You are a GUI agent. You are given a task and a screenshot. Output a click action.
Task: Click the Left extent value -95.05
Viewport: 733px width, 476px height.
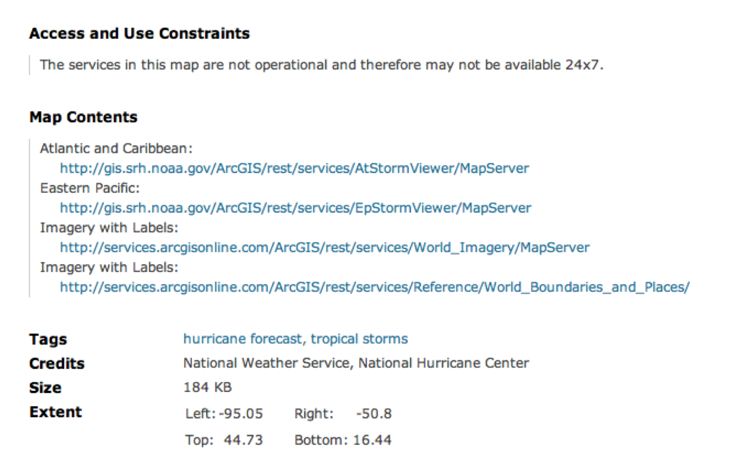pos(241,414)
